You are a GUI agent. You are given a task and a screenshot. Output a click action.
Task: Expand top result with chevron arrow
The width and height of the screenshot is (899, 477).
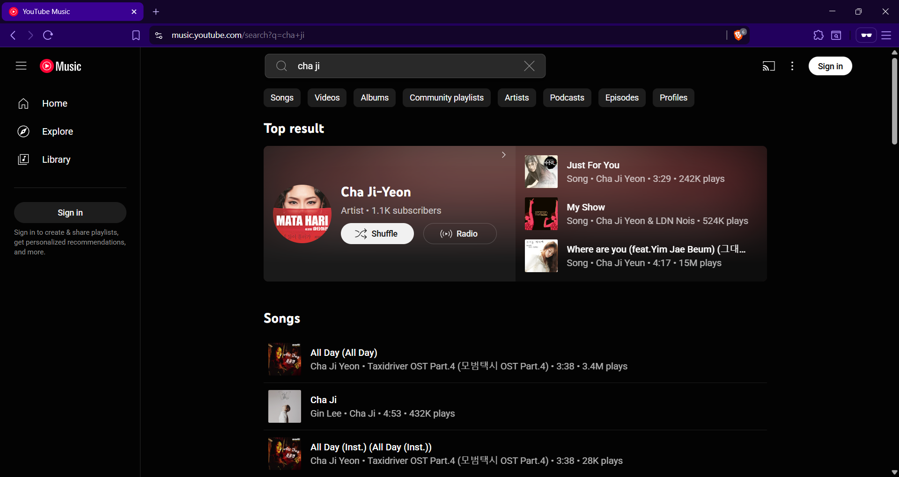tap(504, 155)
